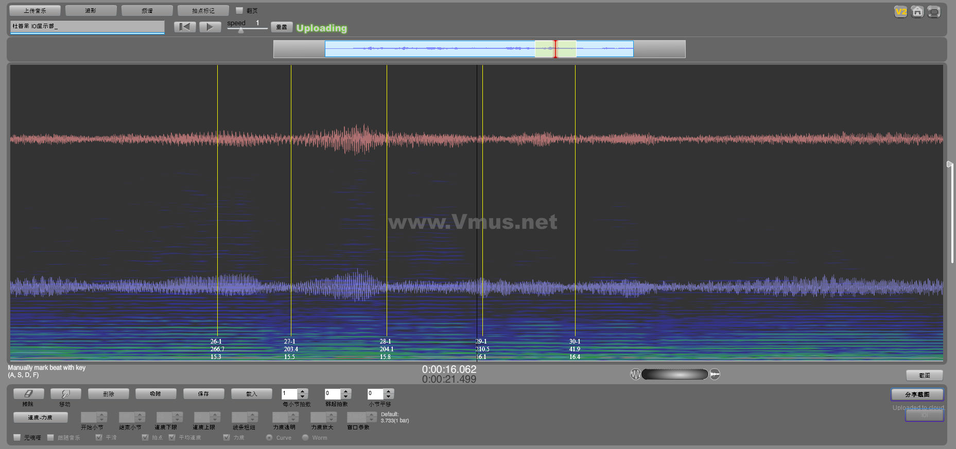Increase 每小节拍数 beats-per-bar value

click(303, 391)
